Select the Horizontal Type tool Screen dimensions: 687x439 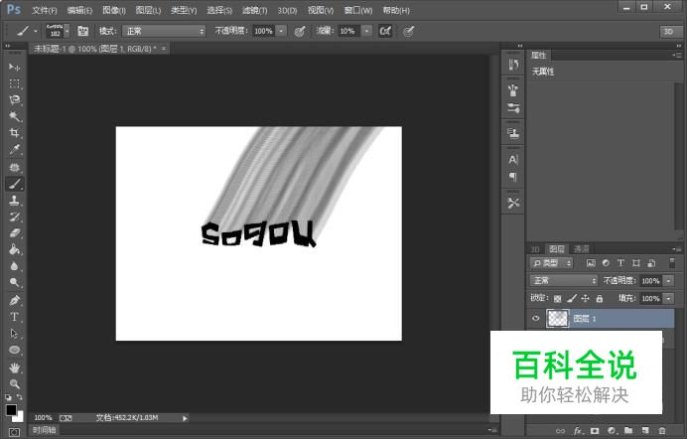[x=15, y=317]
